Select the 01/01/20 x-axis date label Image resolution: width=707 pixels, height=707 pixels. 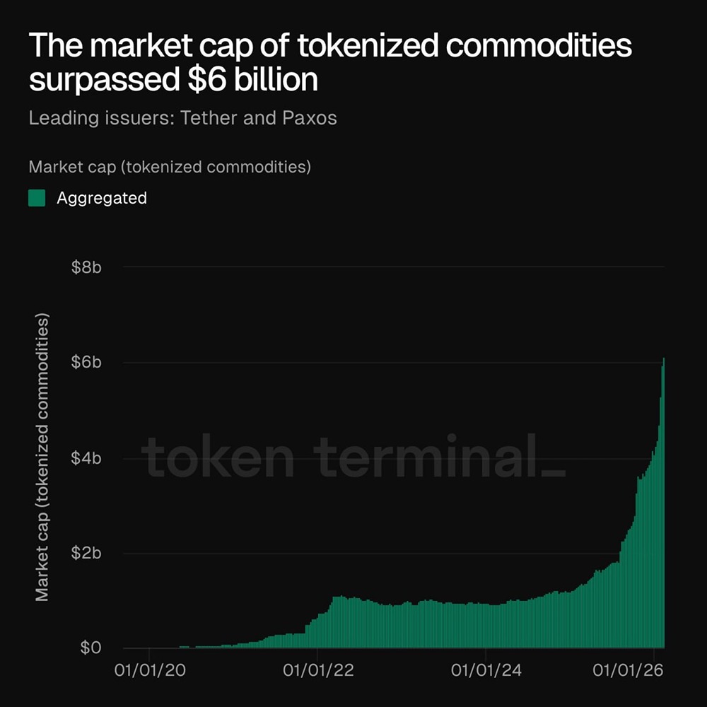point(149,670)
